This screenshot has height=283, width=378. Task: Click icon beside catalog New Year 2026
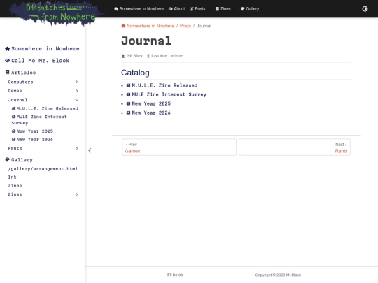(x=129, y=113)
